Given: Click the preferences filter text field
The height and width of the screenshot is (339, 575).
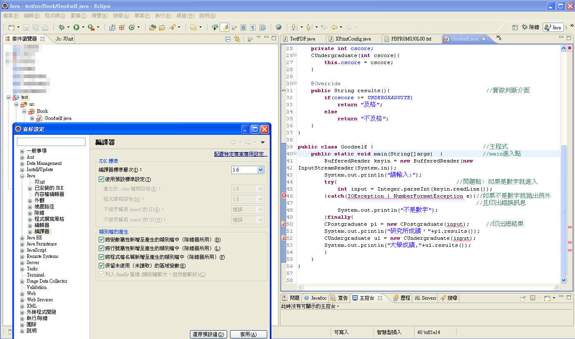Looking at the screenshot, I should pyautogui.click(x=51, y=142).
